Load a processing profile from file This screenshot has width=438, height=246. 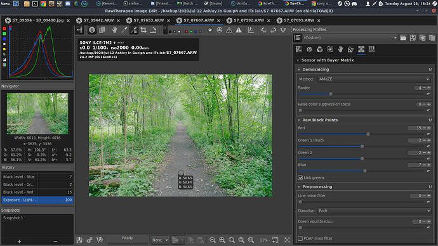coord(403,37)
